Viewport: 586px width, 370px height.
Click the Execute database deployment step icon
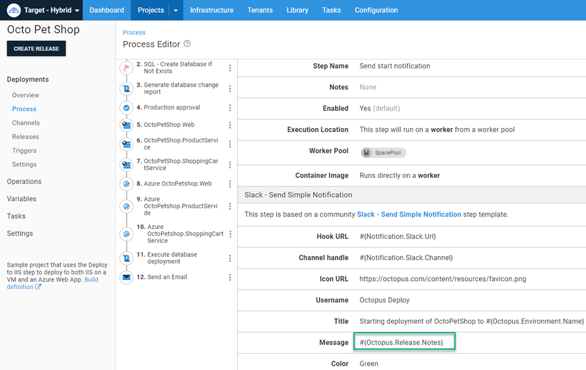[x=127, y=256]
